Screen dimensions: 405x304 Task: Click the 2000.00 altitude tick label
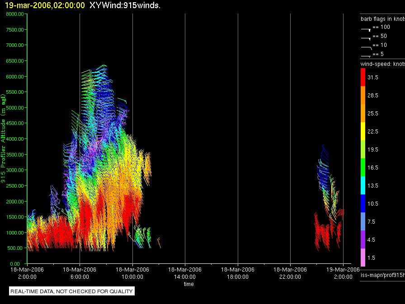(x=15, y=202)
